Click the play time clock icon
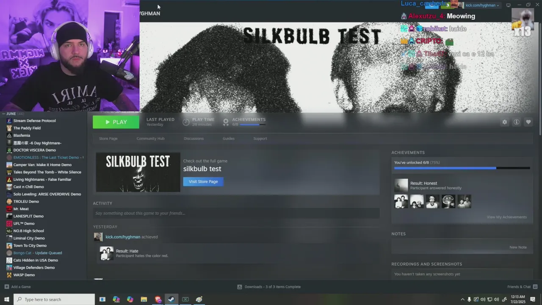Image resolution: width=542 pixels, height=305 pixels. (186, 122)
